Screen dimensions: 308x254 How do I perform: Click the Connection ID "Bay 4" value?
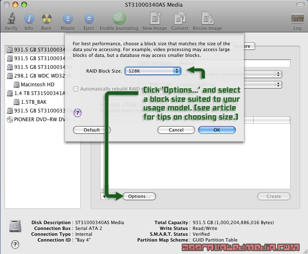tap(83, 240)
